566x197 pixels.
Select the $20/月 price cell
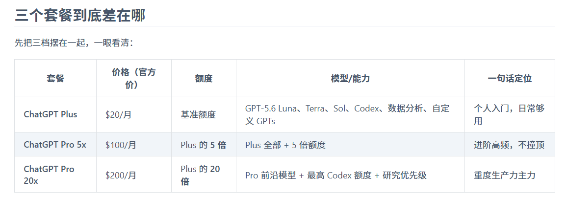[134, 114]
